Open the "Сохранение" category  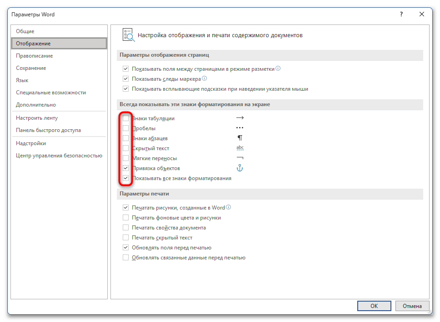[x=59, y=68]
